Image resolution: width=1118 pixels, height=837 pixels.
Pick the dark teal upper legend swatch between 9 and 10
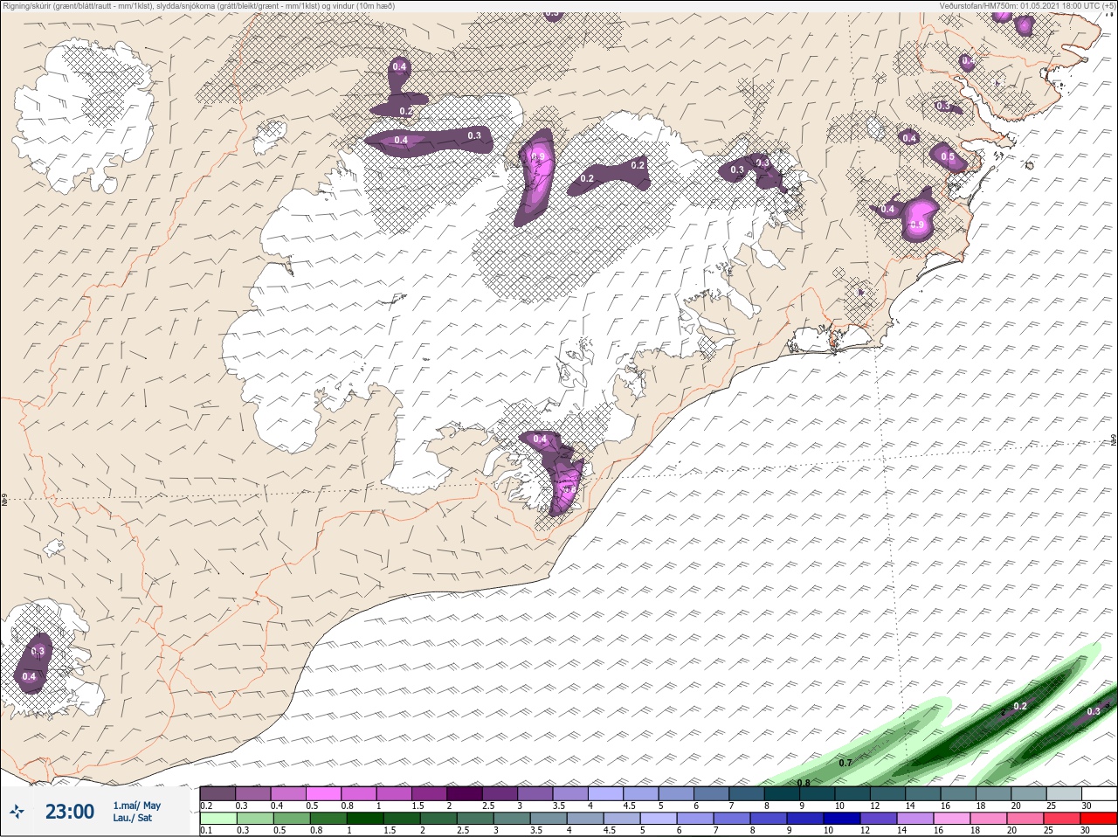pyautogui.click(x=818, y=793)
